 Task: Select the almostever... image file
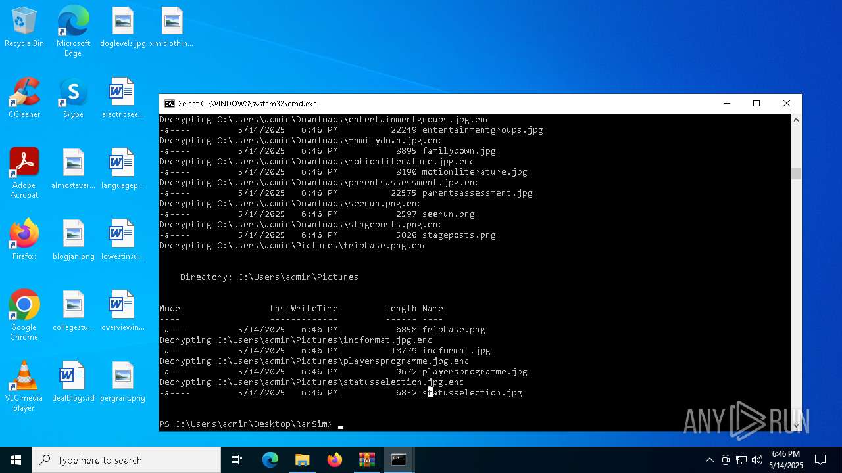click(73, 169)
